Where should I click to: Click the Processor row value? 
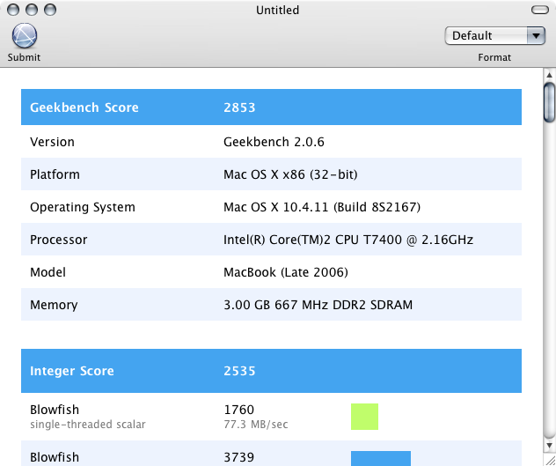[339, 240]
